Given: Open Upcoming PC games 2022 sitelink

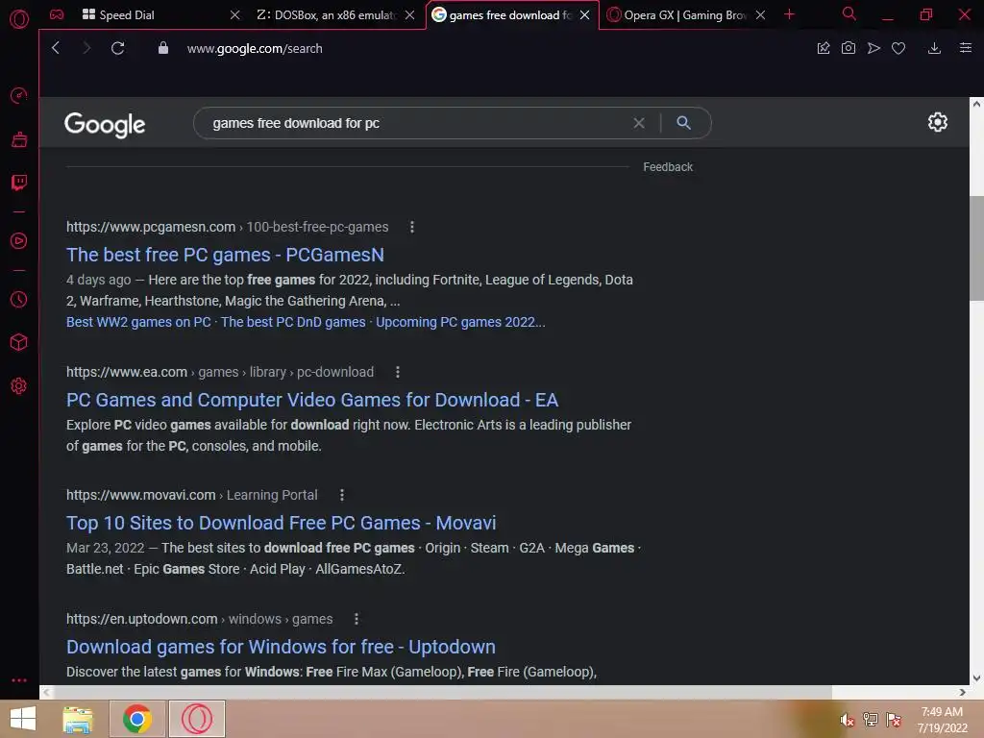Looking at the screenshot, I should pos(460,322).
